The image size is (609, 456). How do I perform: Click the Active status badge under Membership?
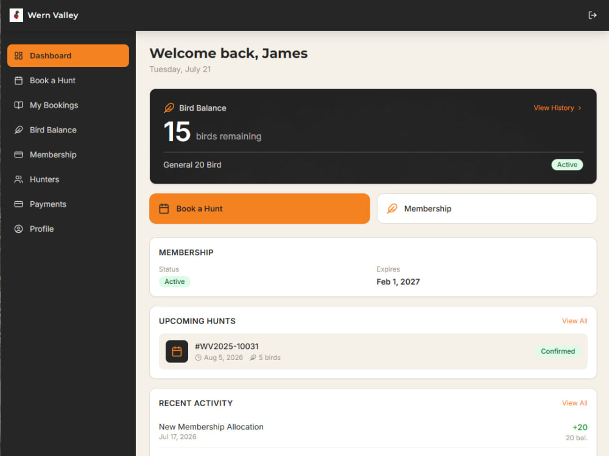click(174, 282)
